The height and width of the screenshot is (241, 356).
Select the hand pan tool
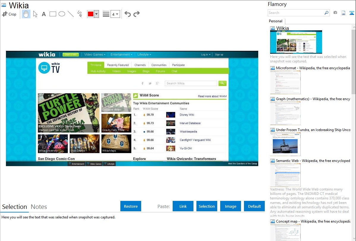click(x=26, y=14)
